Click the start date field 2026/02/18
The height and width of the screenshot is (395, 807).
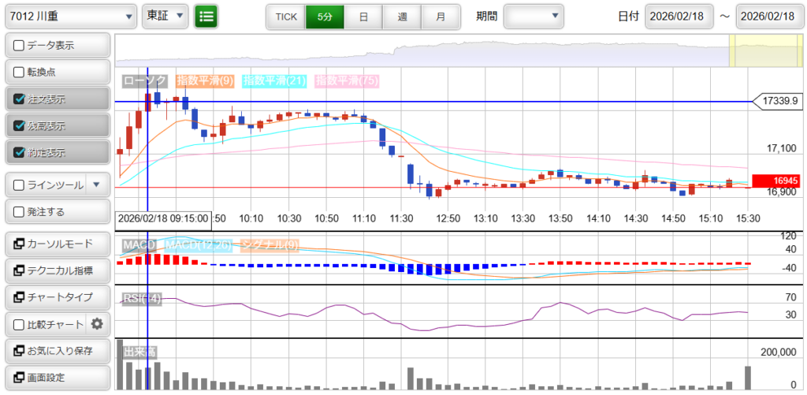[x=679, y=16]
